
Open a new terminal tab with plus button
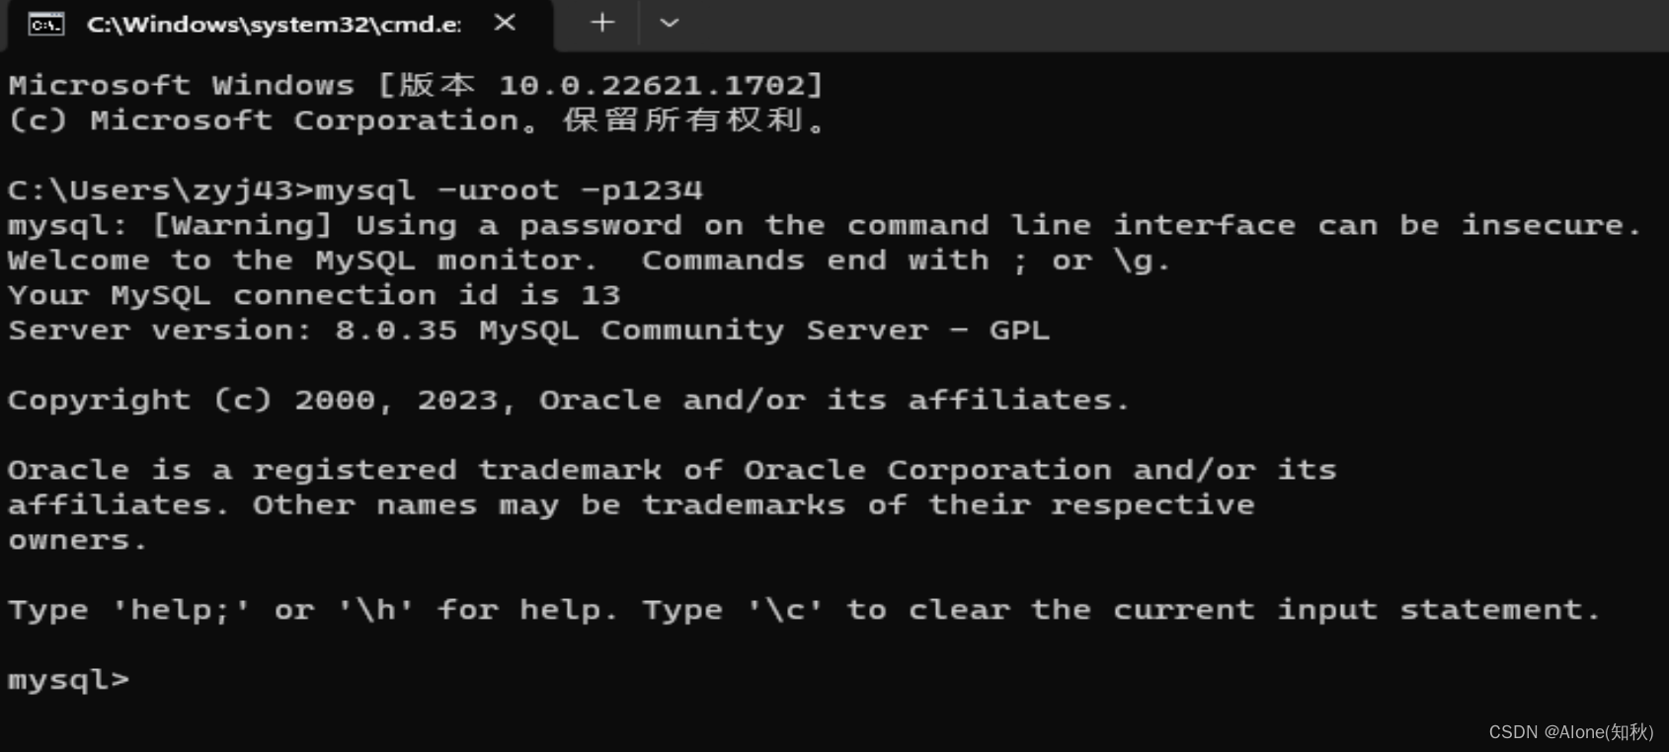[x=601, y=22]
